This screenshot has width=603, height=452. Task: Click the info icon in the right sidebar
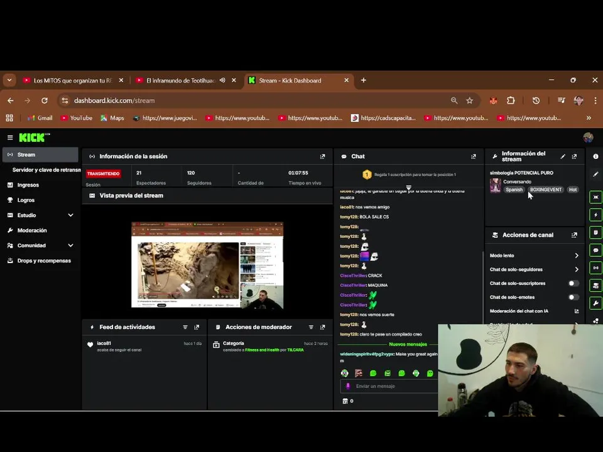tap(595, 156)
